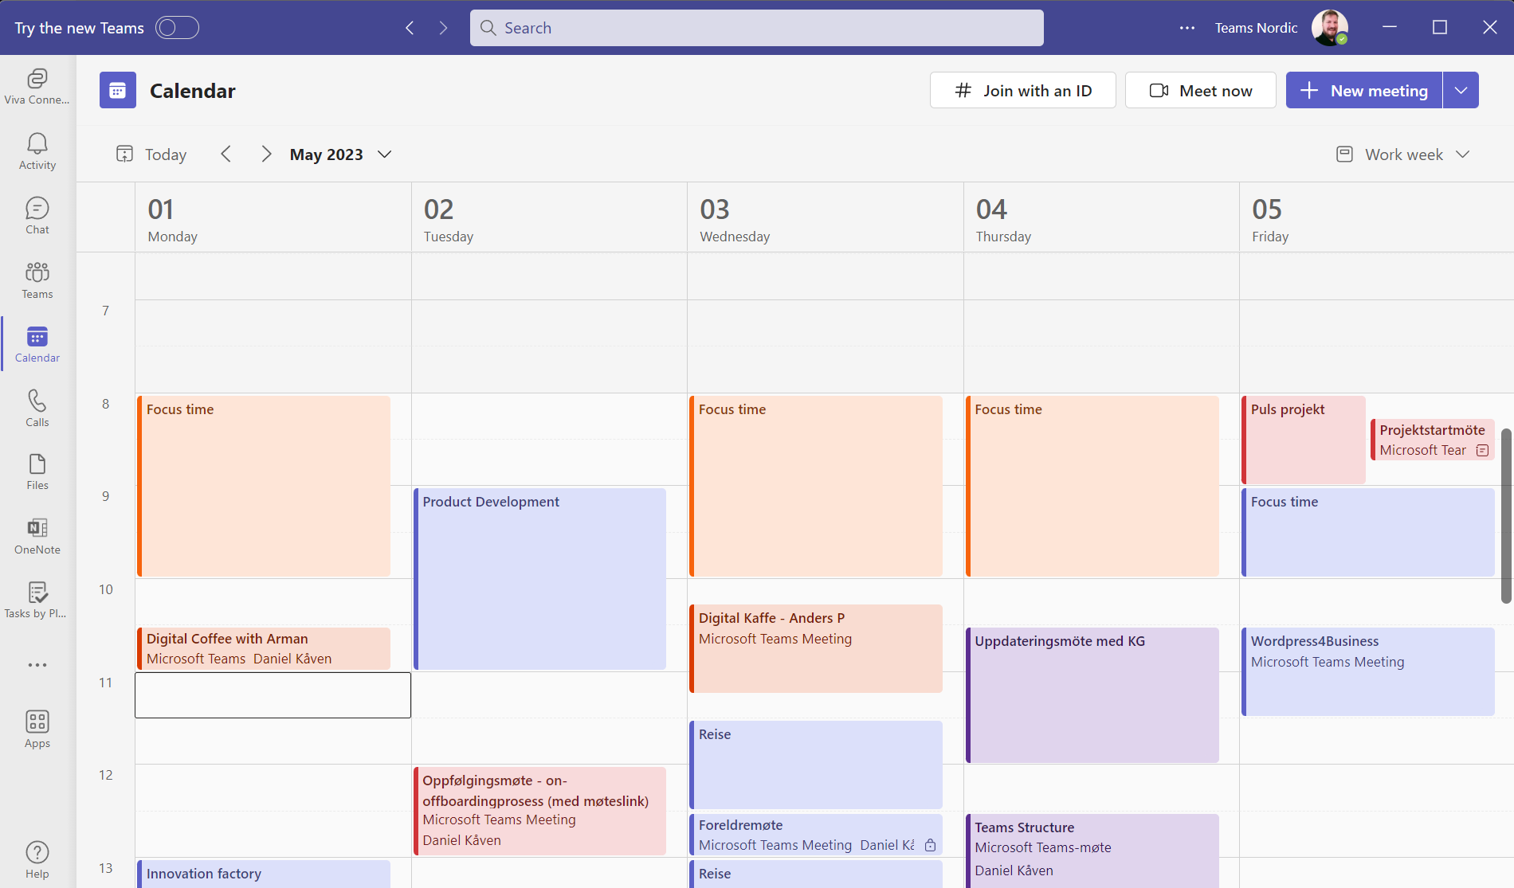
Task: Click Join with an ID
Action: point(1022,90)
